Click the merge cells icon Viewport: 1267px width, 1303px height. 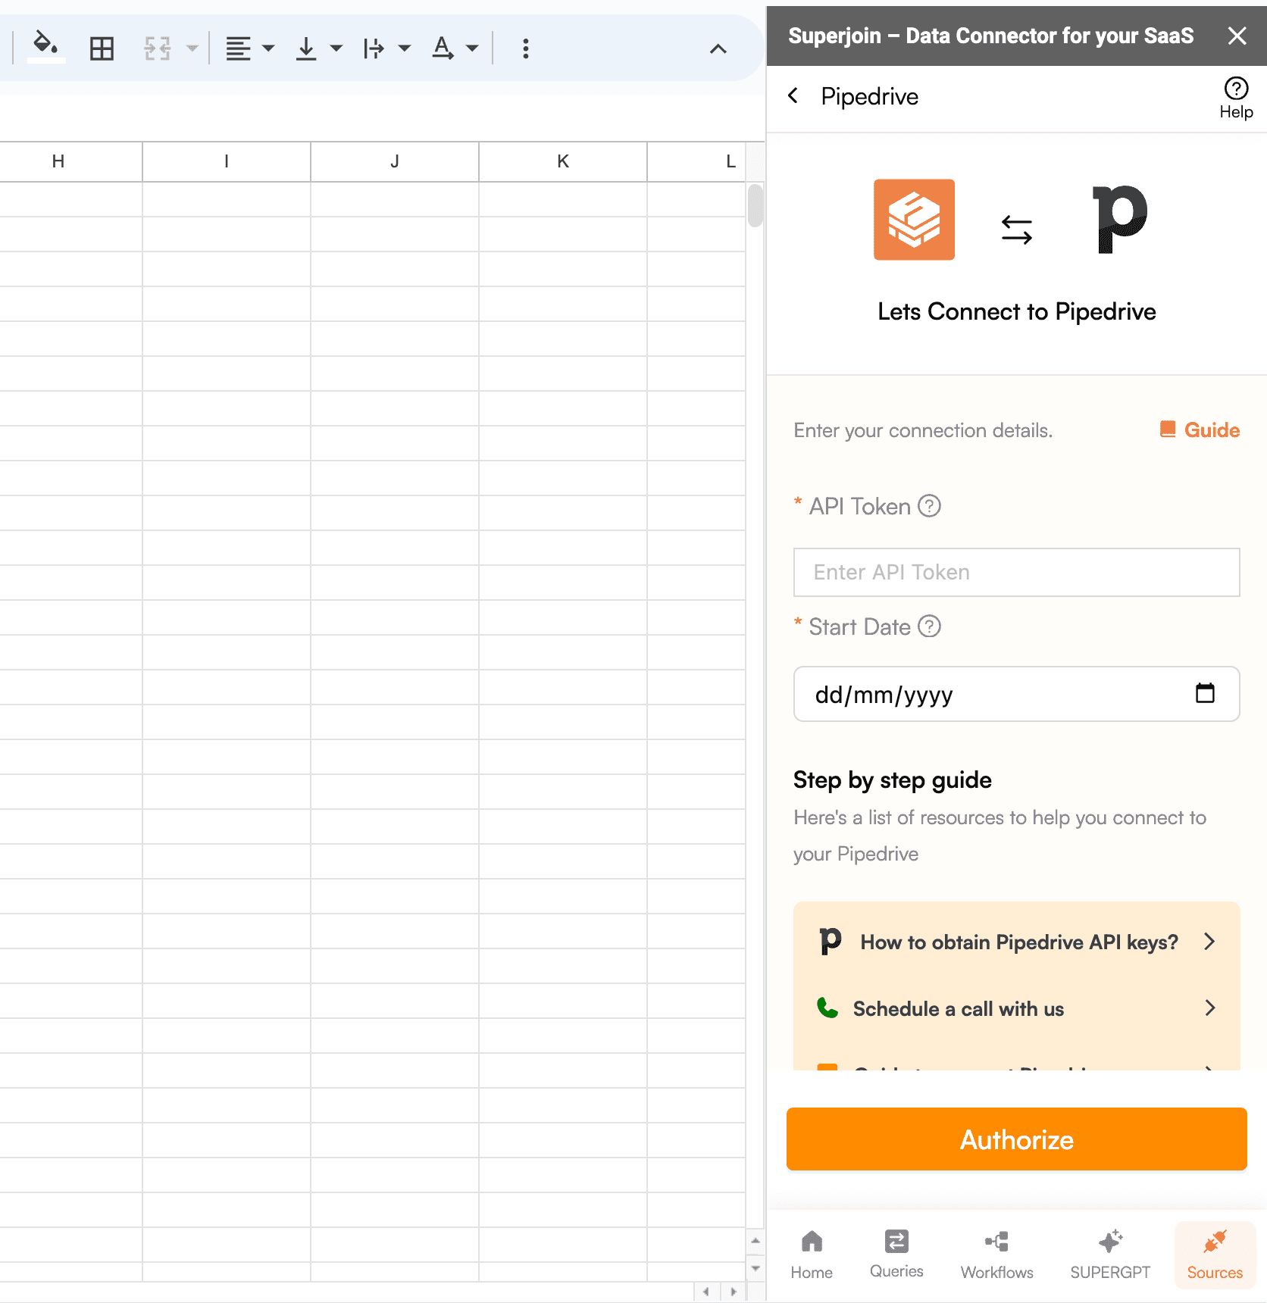pos(158,48)
